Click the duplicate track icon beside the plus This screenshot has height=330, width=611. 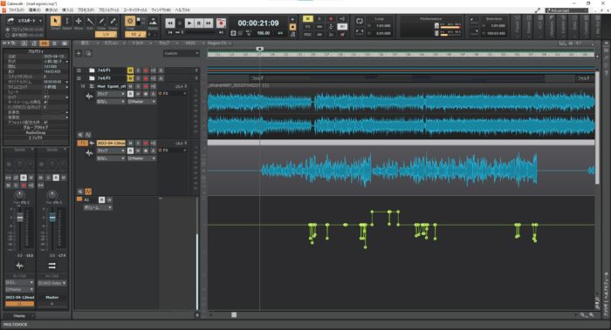click(x=88, y=53)
